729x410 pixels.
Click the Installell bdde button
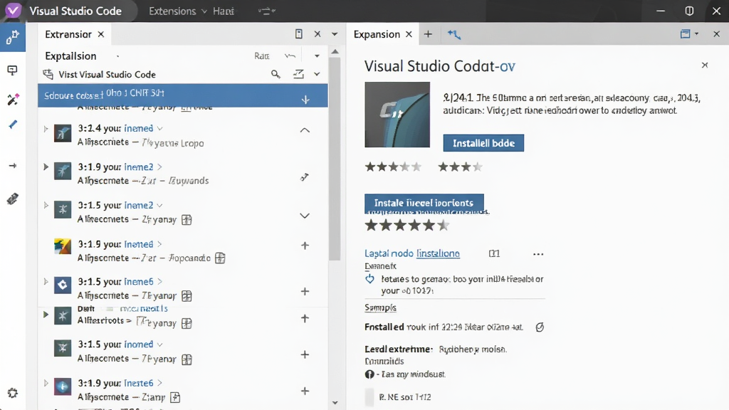[x=483, y=143]
